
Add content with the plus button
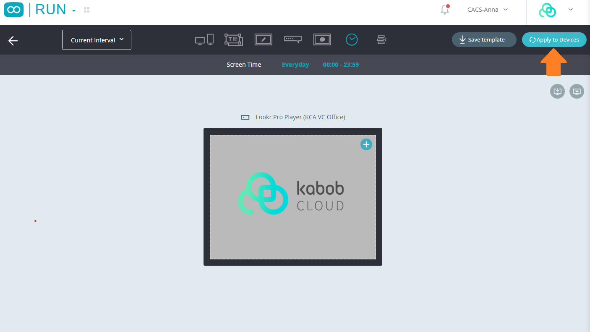[366, 144]
